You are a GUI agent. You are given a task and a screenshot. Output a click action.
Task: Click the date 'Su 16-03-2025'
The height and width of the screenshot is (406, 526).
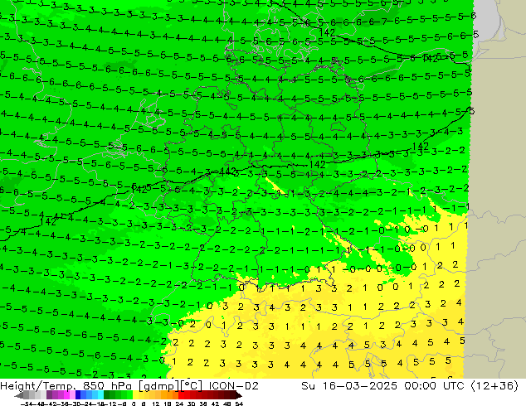pyautogui.click(x=349, y=386)
